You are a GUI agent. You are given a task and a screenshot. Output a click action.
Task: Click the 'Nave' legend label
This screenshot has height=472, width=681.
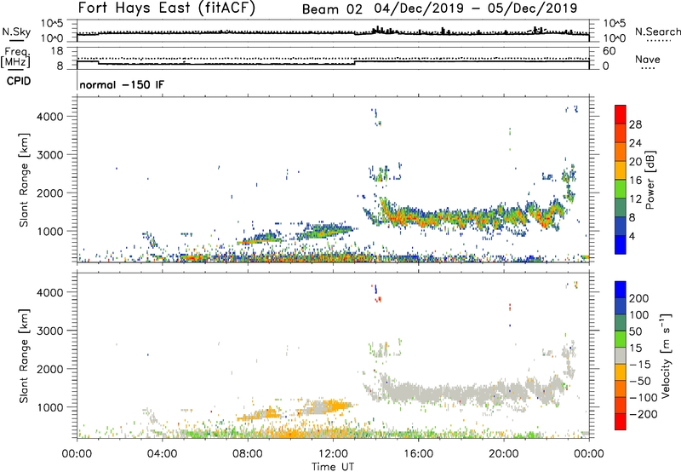(647, 59)
